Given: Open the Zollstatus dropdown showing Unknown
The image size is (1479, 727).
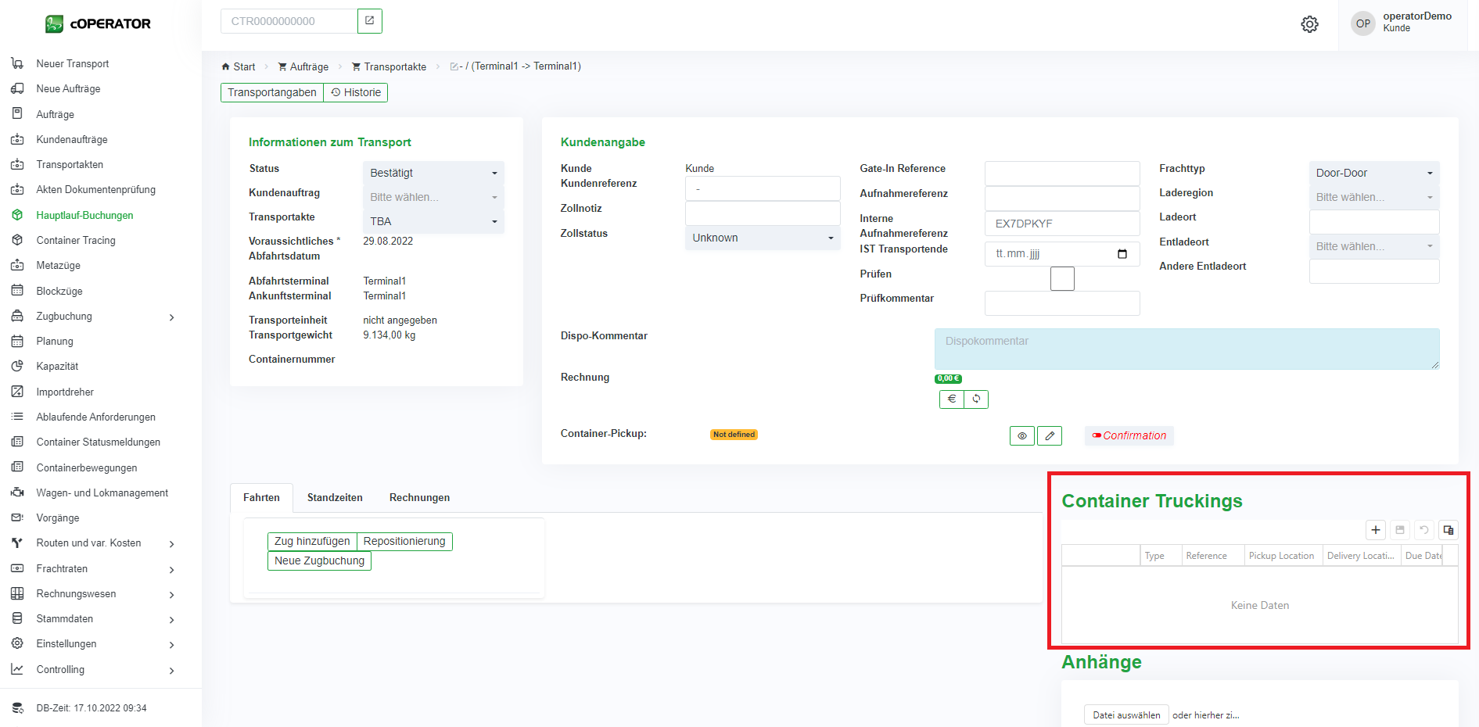Looking at the screenshot, I should [763, 238].
